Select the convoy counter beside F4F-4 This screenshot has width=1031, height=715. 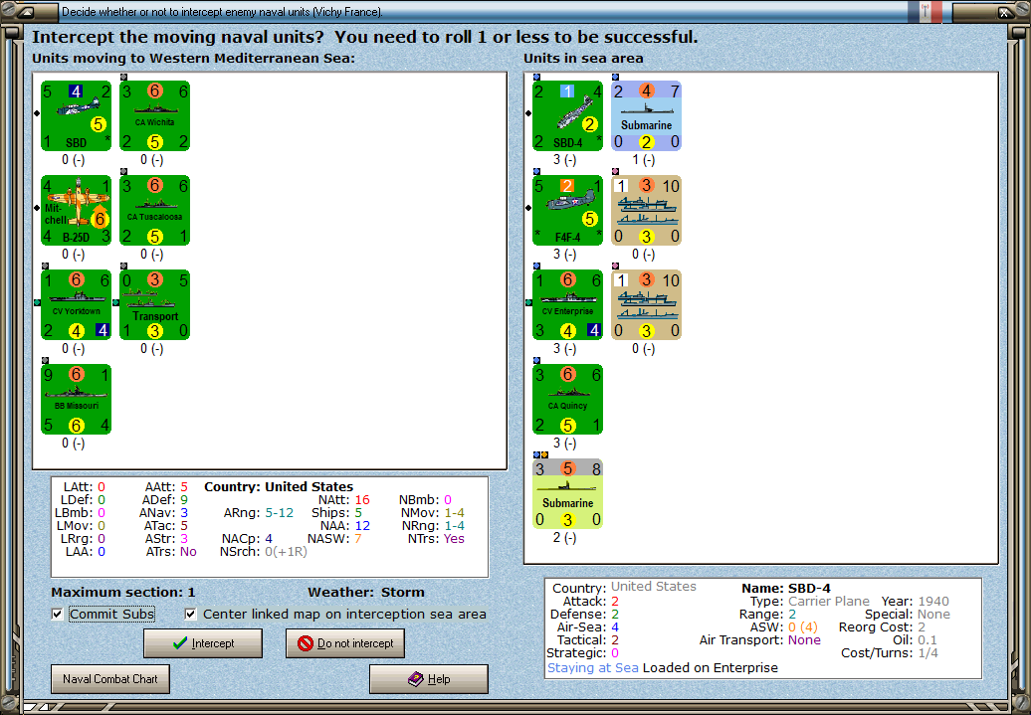click(x=646, y=210)
